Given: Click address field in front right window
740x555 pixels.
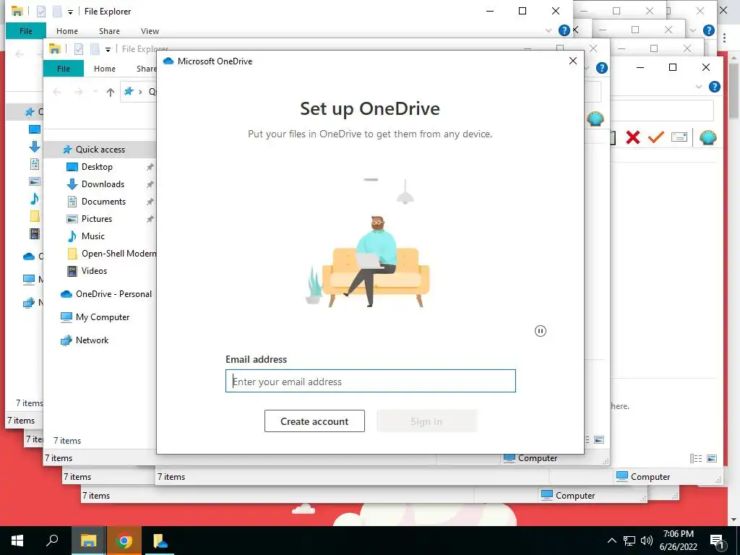Looking at the screenshot, I should click(662, 111).
